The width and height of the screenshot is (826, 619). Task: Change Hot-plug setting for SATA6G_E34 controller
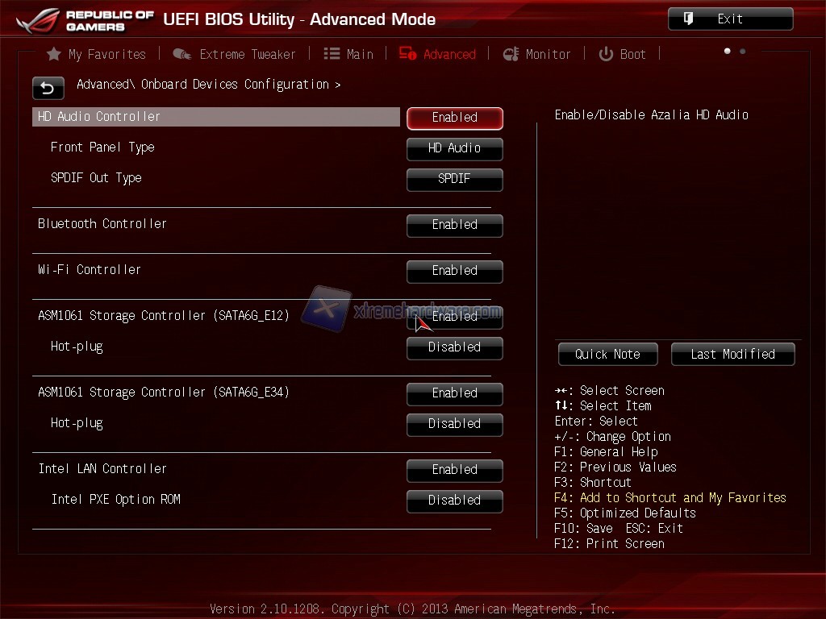pos(455,424)
